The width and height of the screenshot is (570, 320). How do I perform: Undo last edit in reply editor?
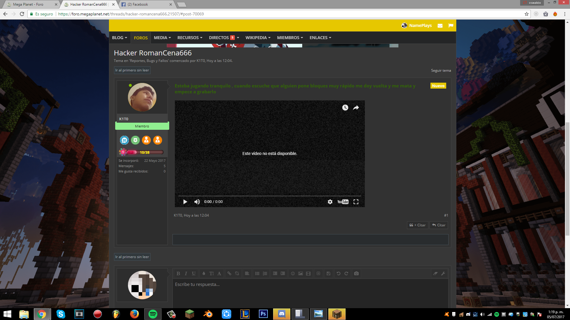338,273
